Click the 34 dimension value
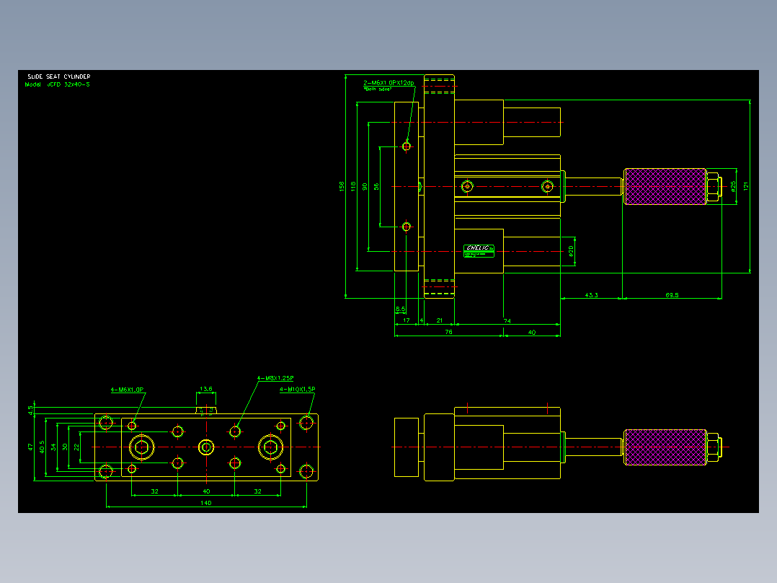Screen dimensions: 777x583 point(53,447)
